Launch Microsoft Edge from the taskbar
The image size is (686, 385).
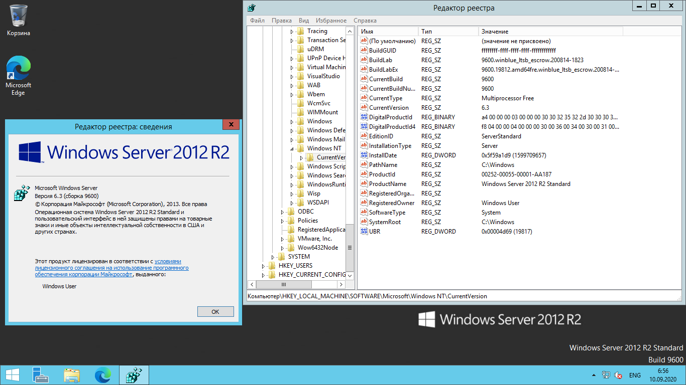tap(103, 375)
